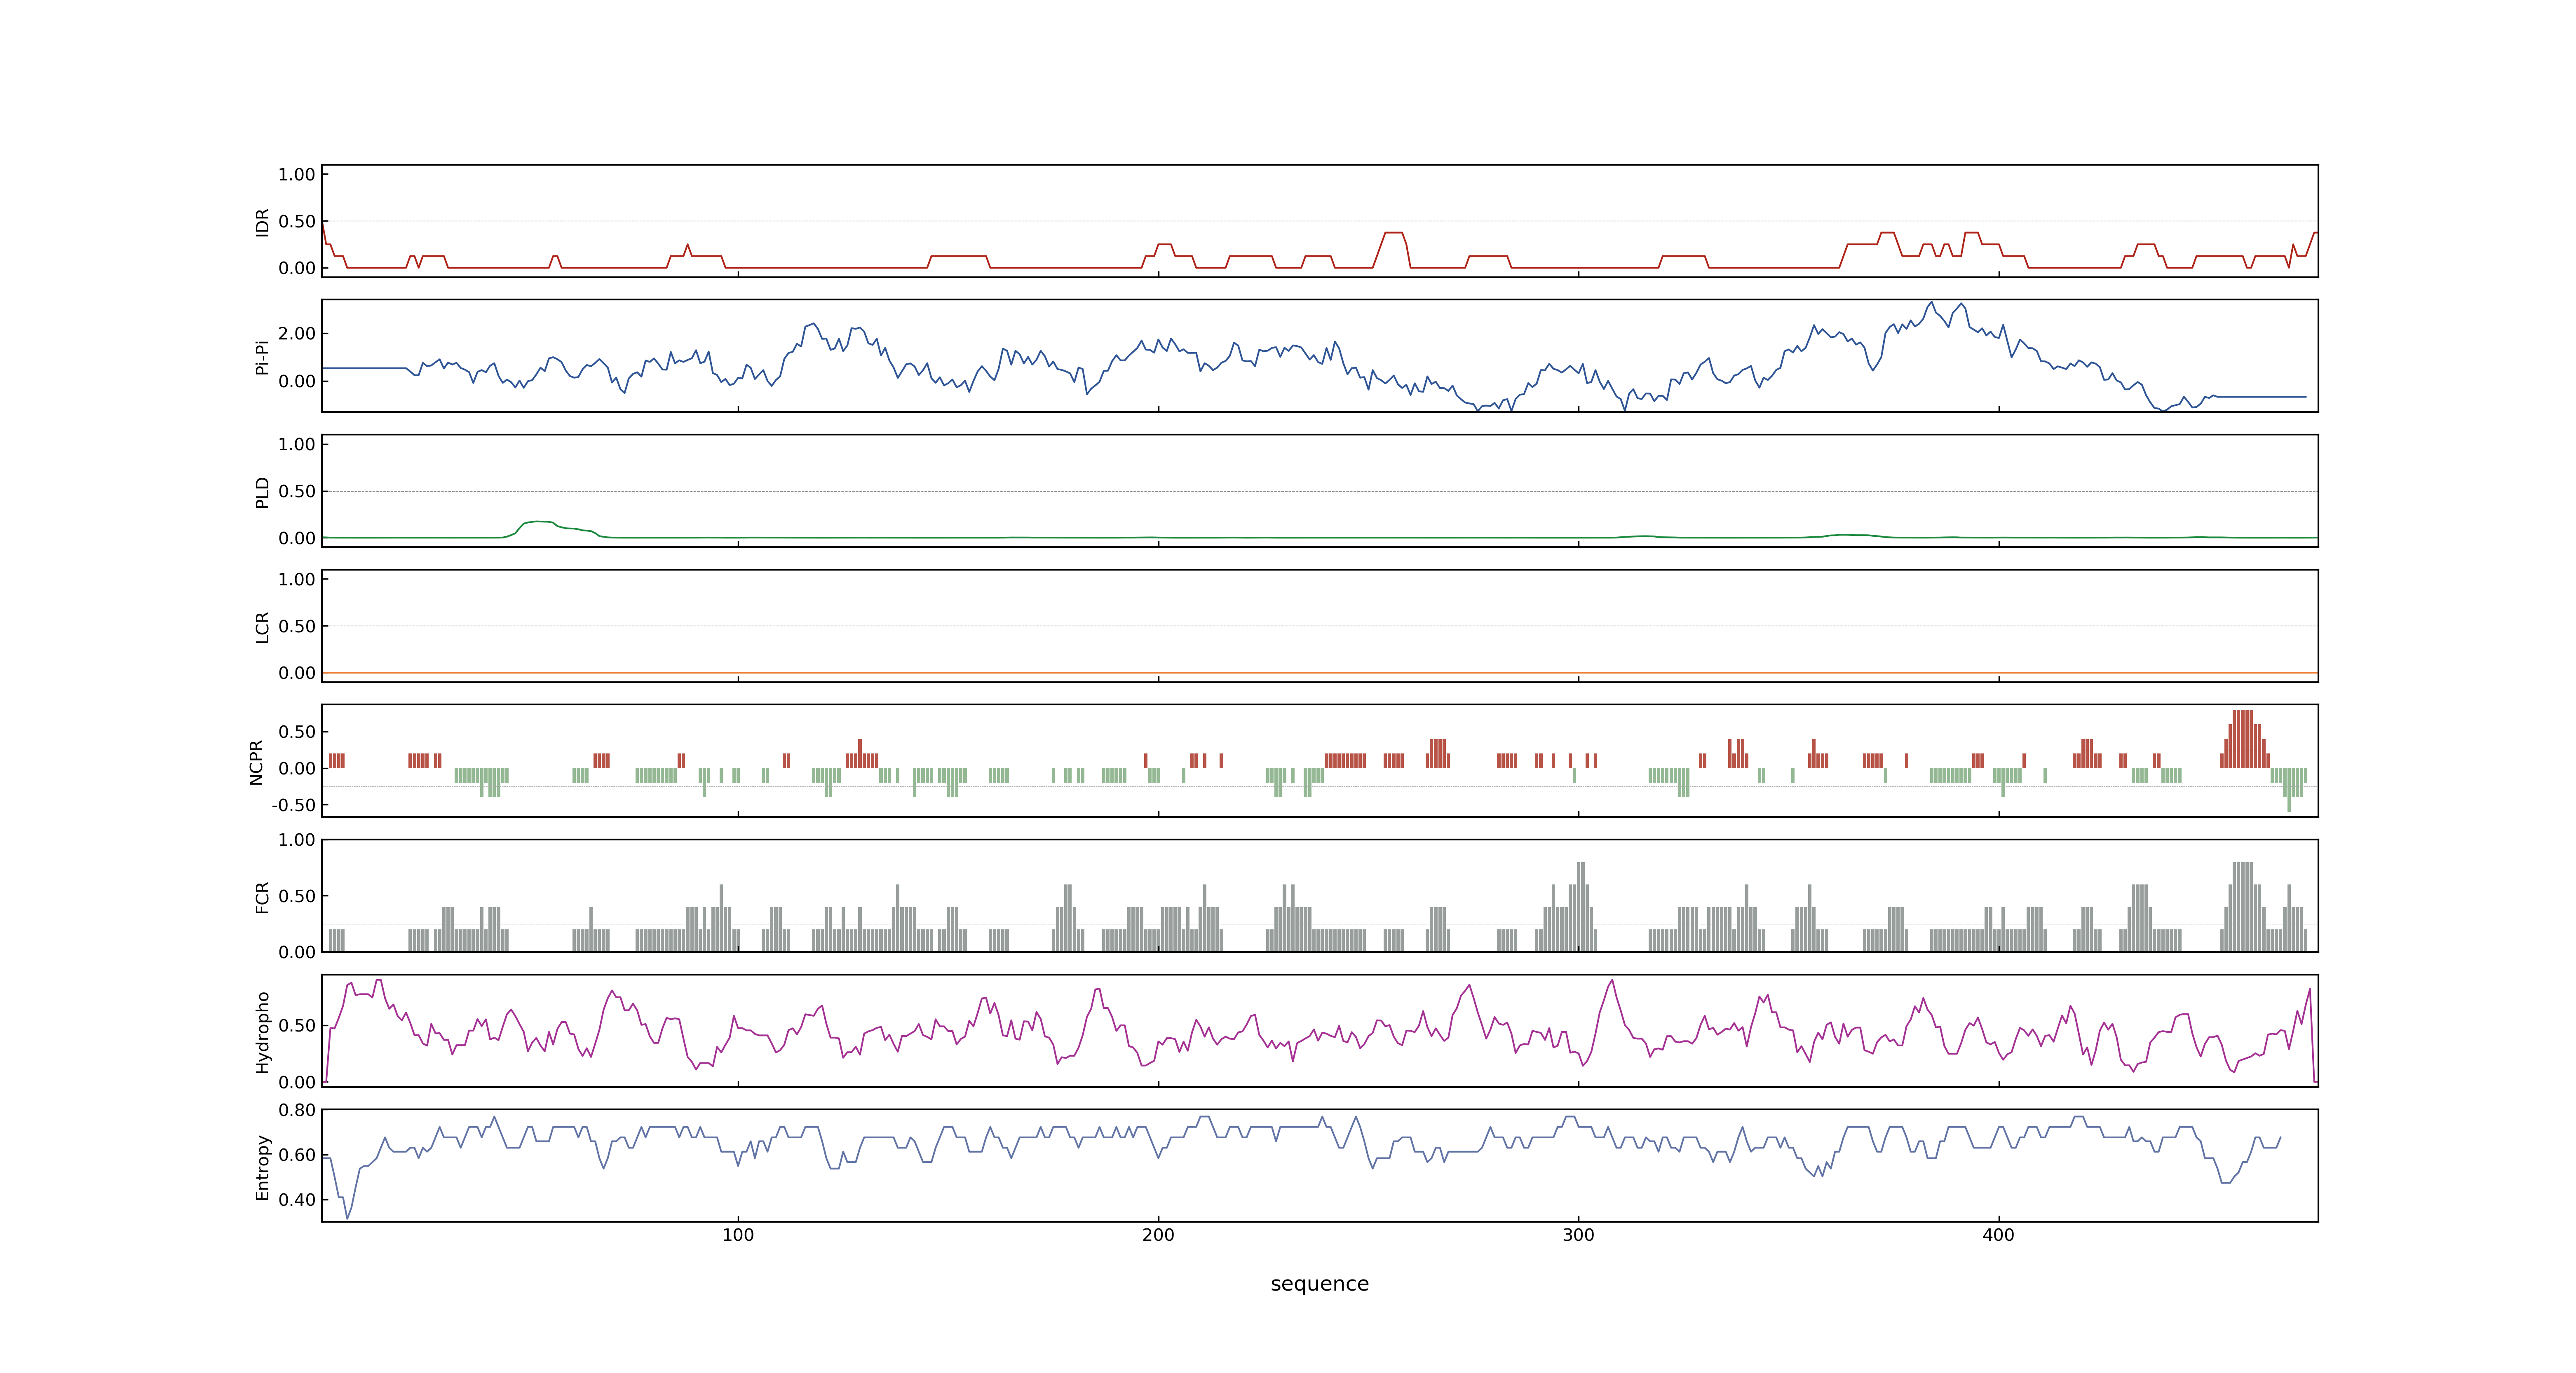
Task: Click the 0.50 tick on PLD axis
Action: 297,491
